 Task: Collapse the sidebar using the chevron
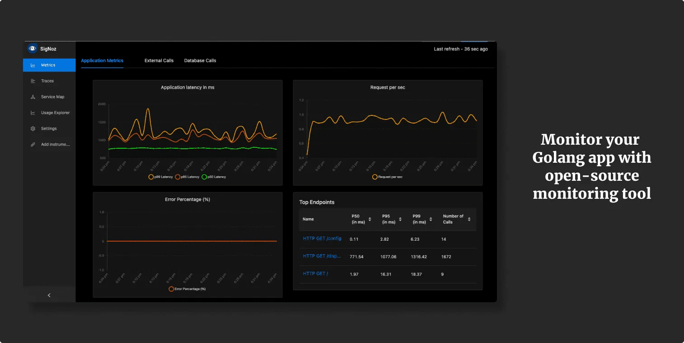(x=49, y=295)
